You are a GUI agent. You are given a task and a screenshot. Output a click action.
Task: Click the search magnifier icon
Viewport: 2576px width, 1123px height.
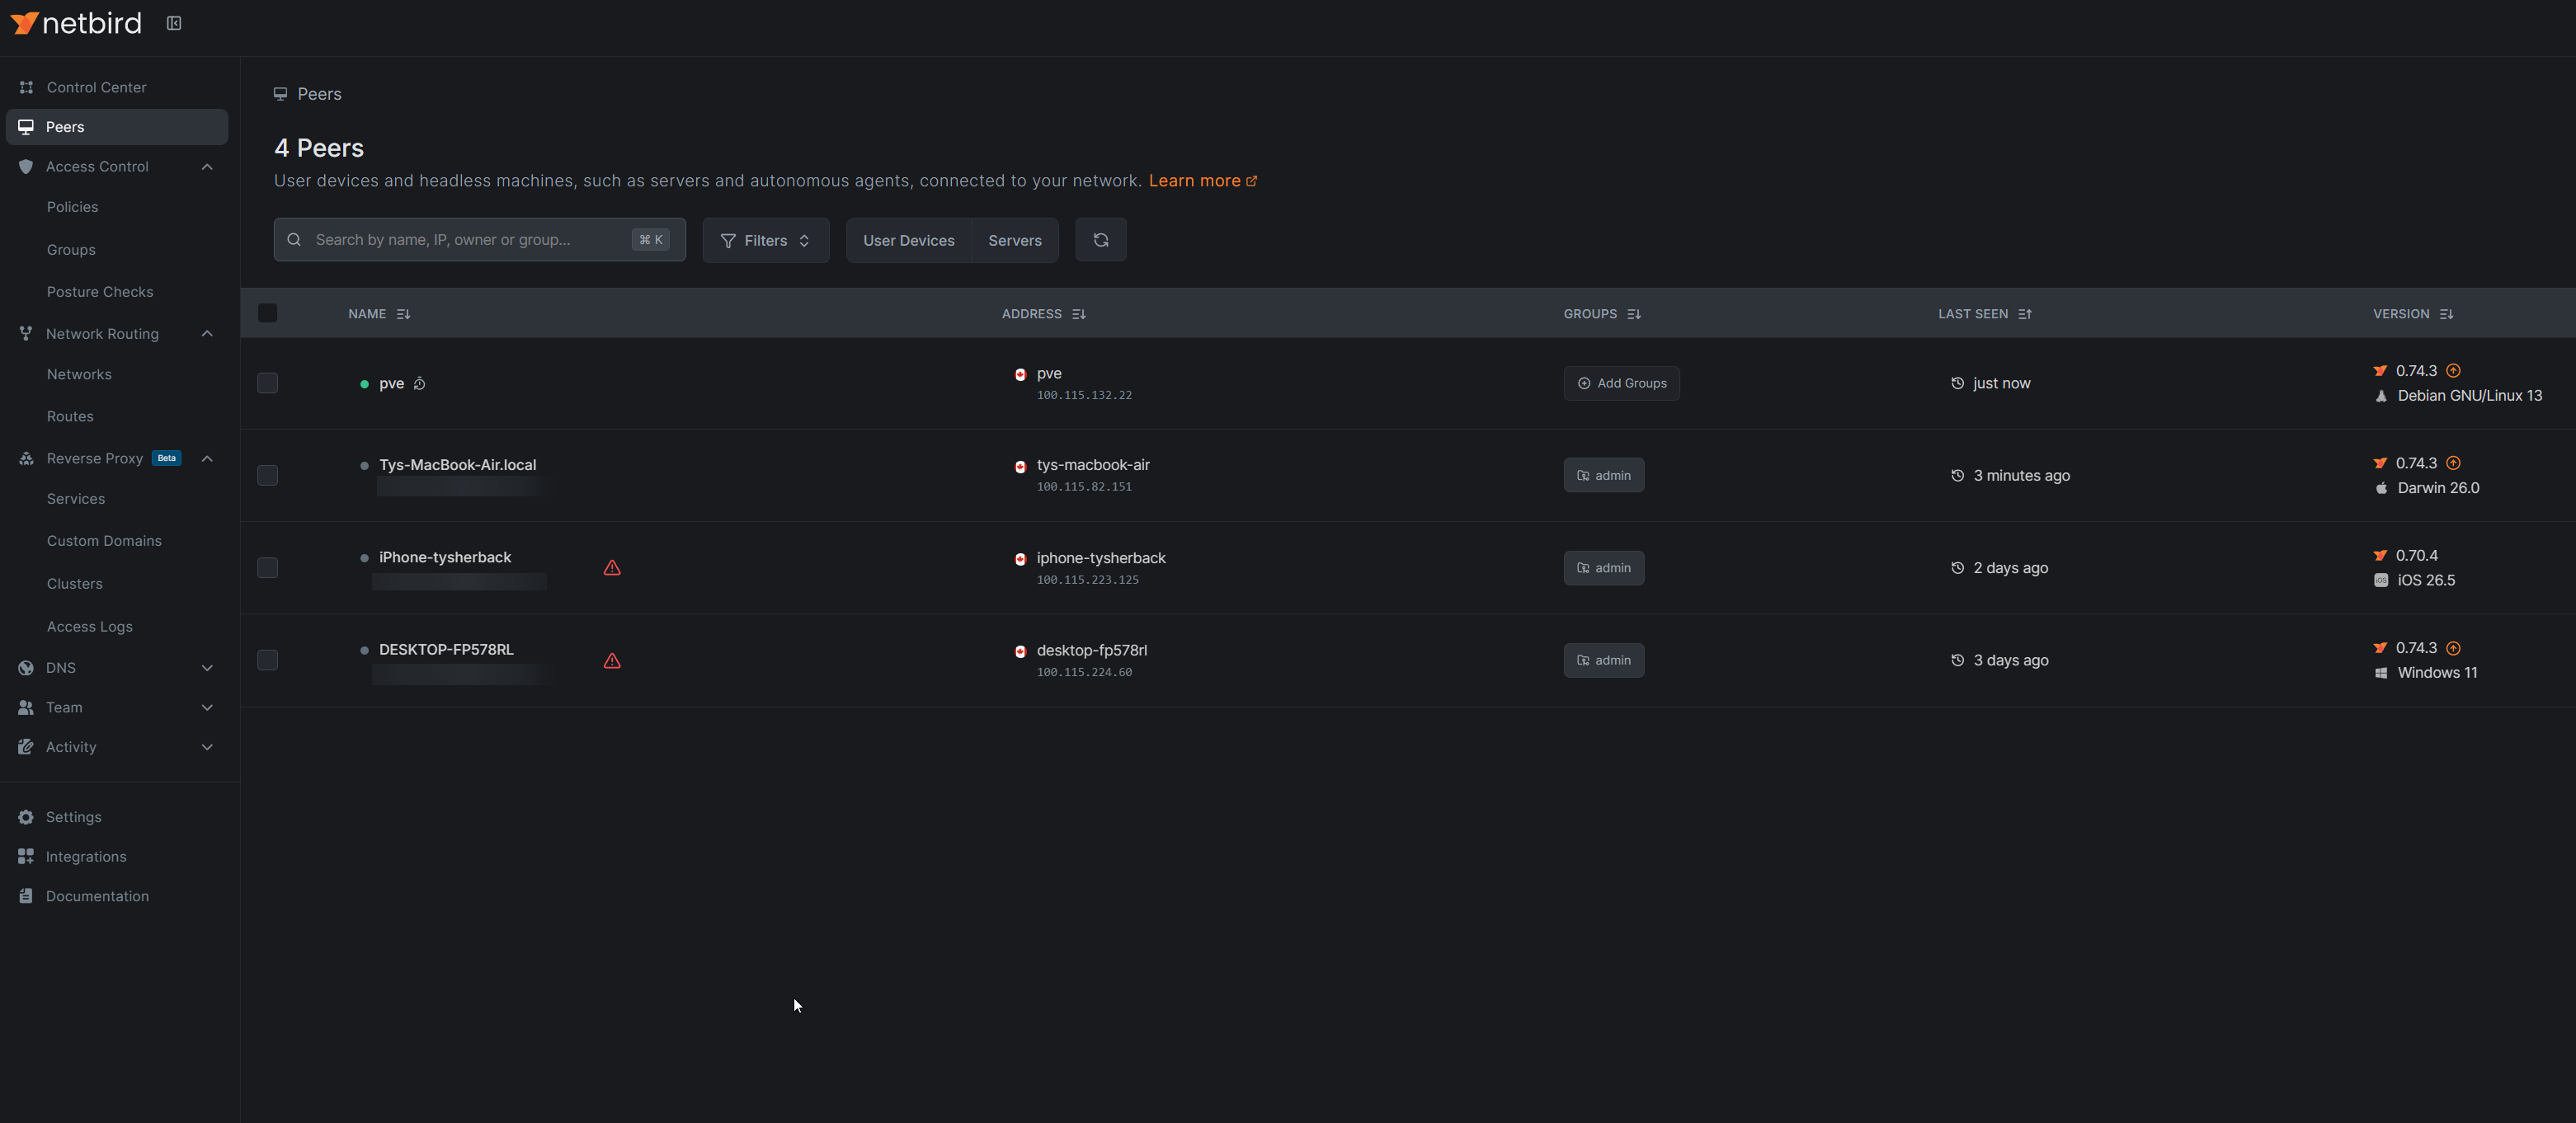(294, 240)
